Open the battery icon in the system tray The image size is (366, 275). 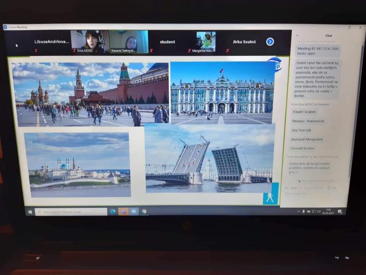[x=309, y=212]
